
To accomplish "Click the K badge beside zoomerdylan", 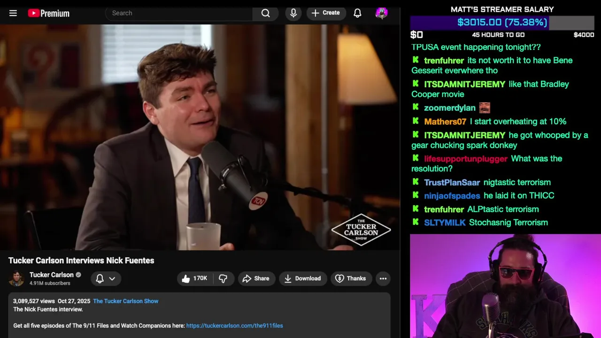I will click(x=416, y=108).
